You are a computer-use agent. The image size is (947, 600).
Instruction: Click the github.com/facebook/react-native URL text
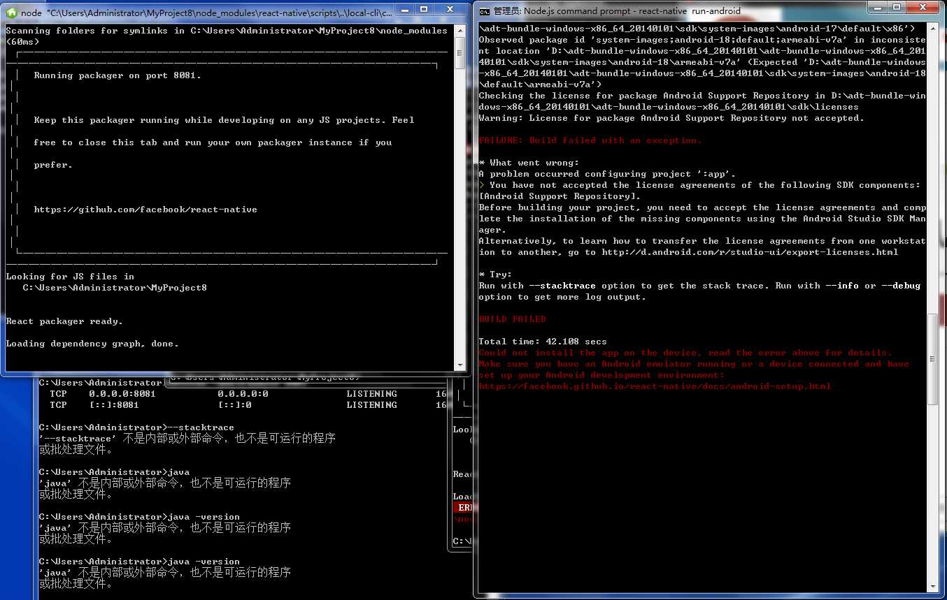pos(145,210)
